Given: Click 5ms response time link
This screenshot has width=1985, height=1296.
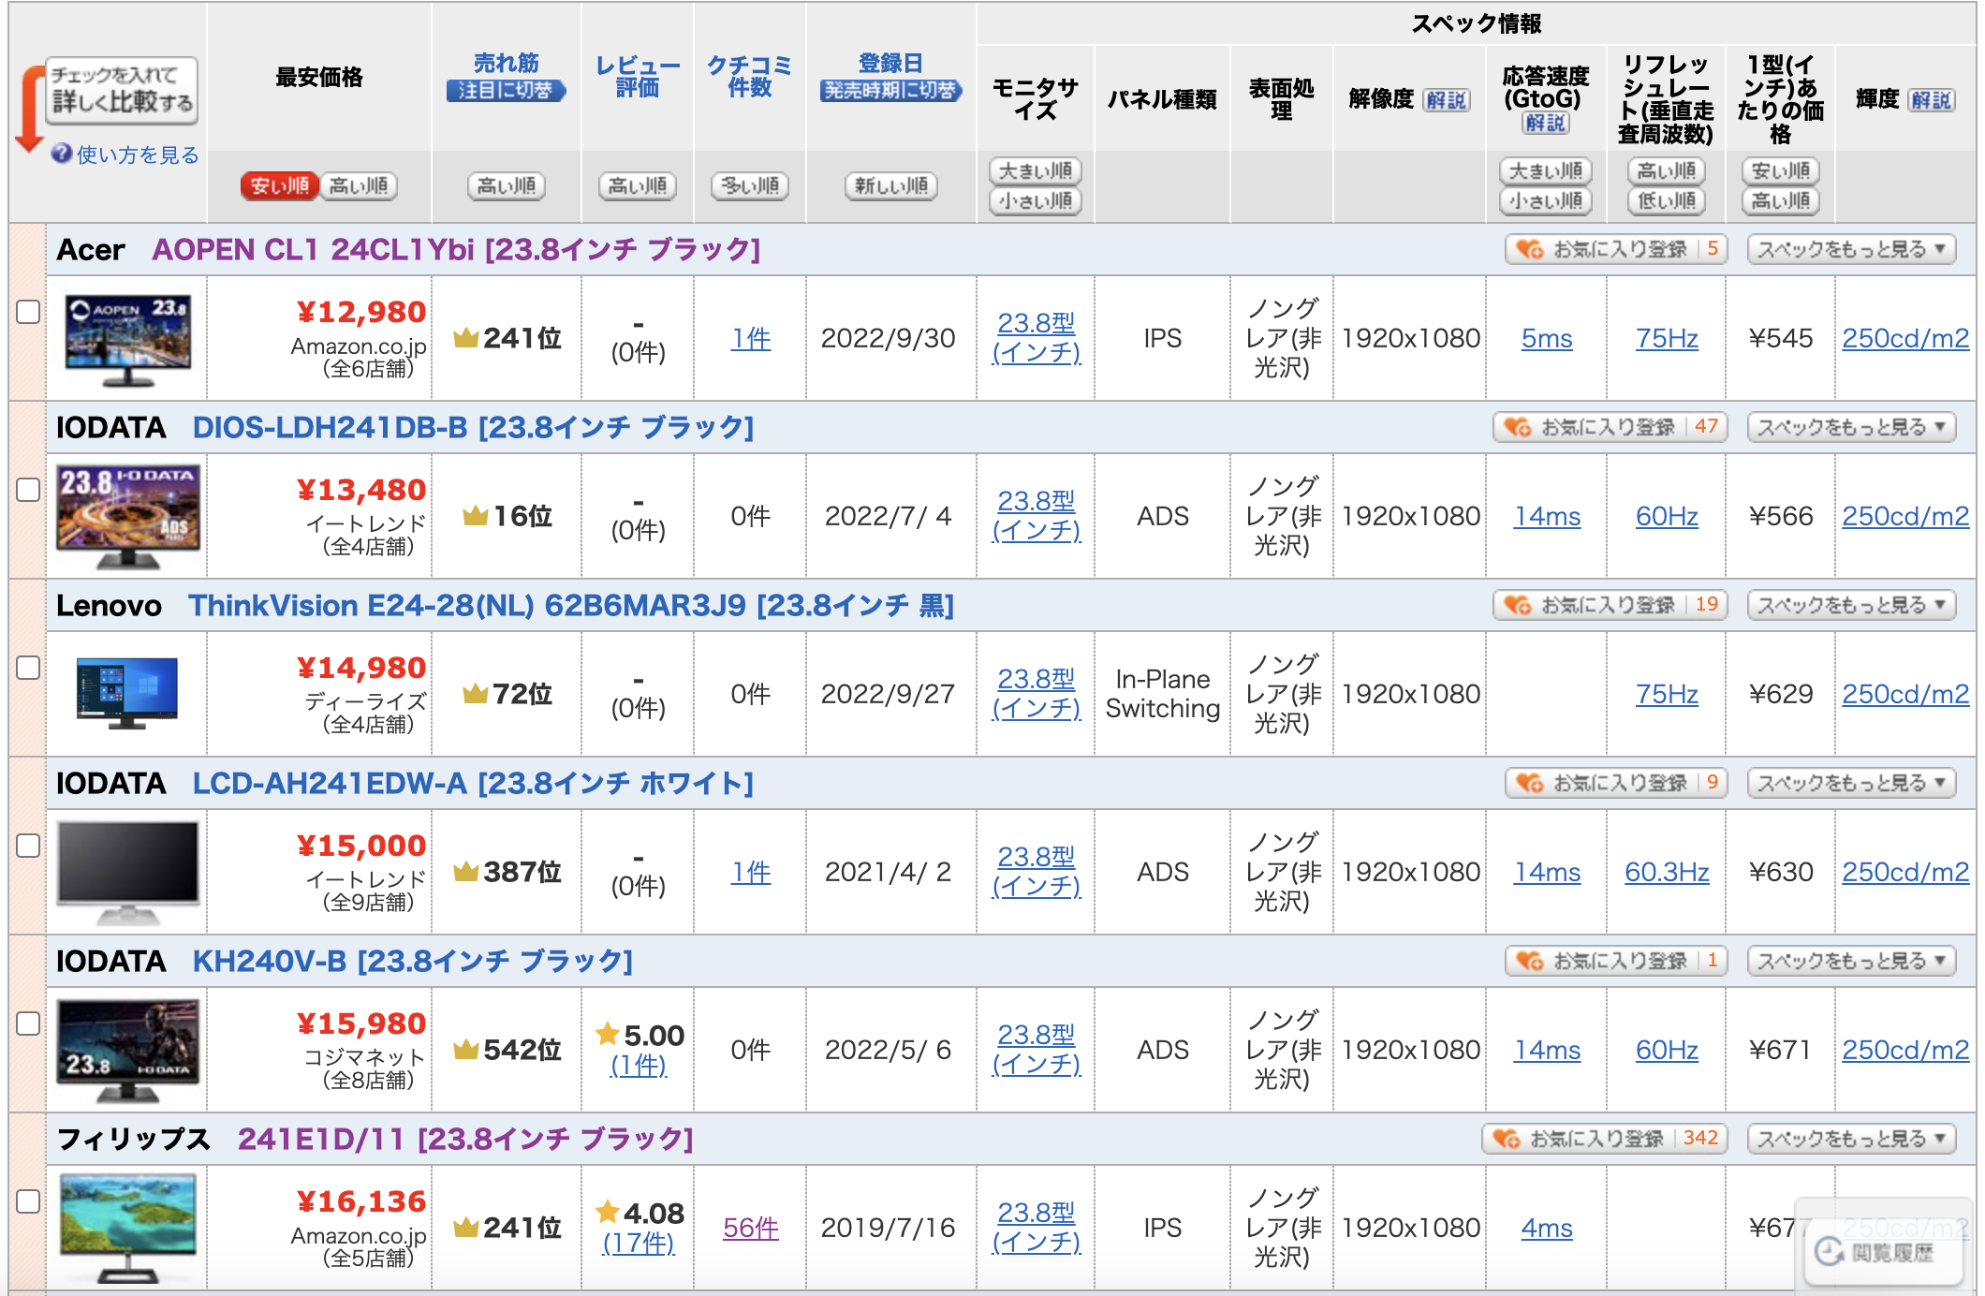Looking at the screenshot, I should point(1546,338).
